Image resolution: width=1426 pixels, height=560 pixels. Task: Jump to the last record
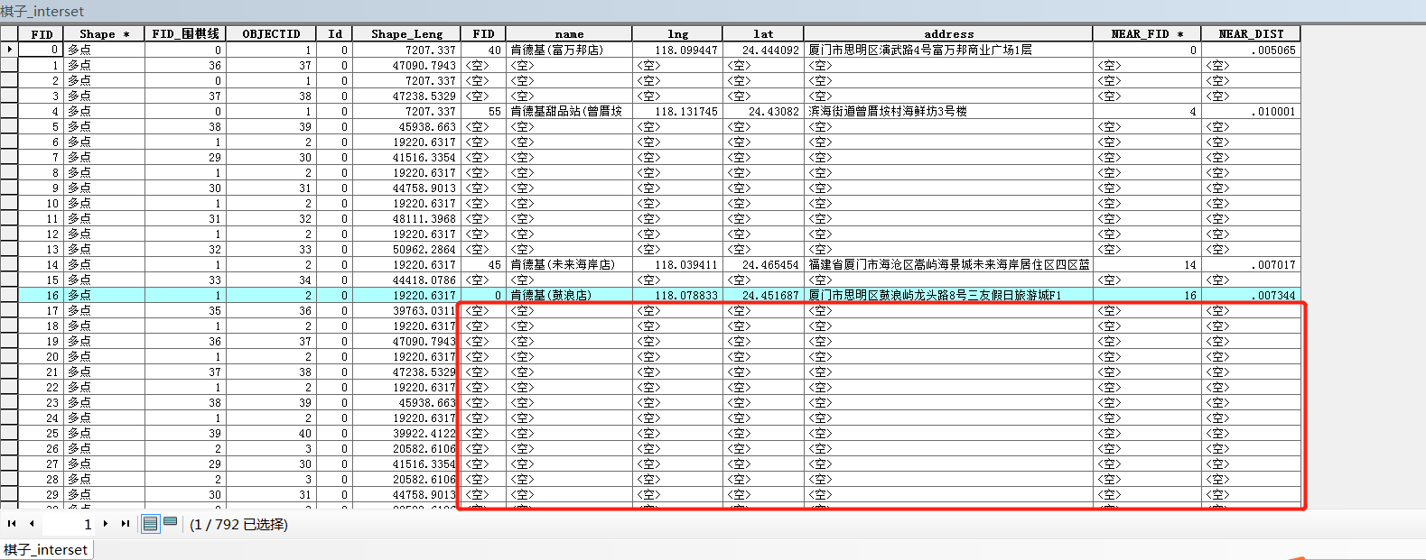coord(126,524)
